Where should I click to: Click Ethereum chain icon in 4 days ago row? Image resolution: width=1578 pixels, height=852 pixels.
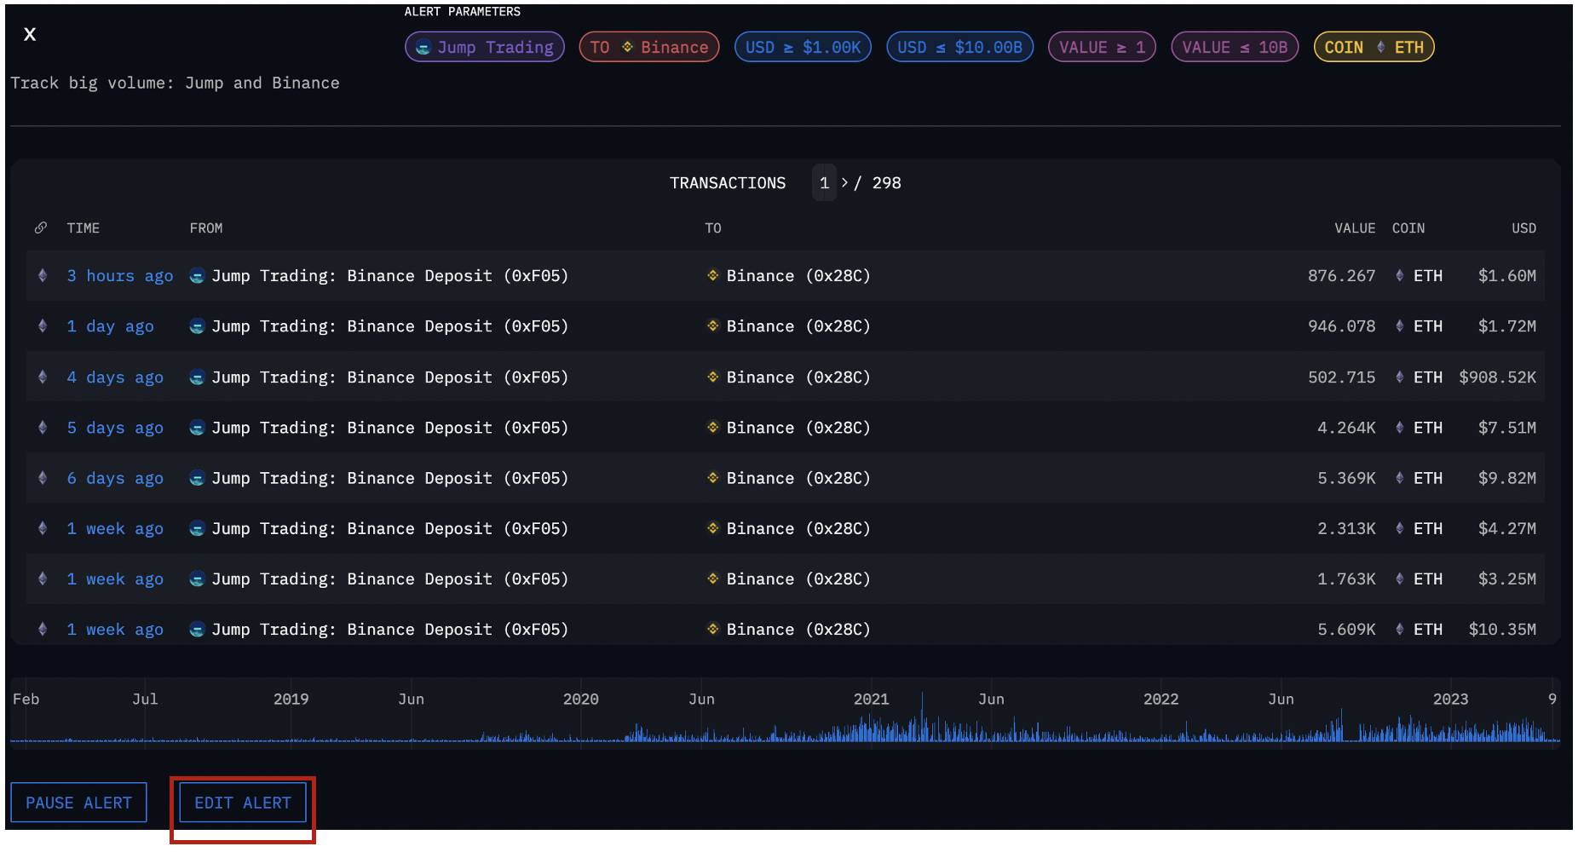coord(43,377)
